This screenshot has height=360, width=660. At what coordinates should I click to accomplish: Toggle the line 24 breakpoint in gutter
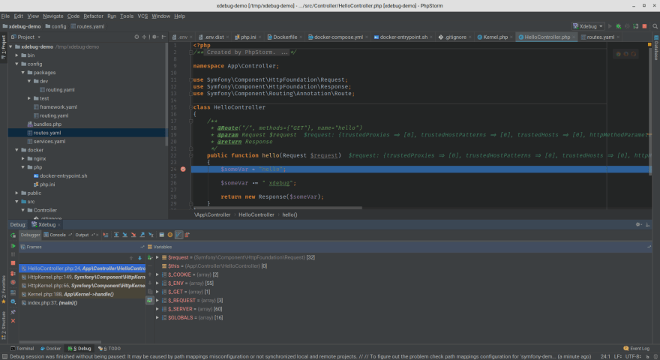tap(183, 169)
